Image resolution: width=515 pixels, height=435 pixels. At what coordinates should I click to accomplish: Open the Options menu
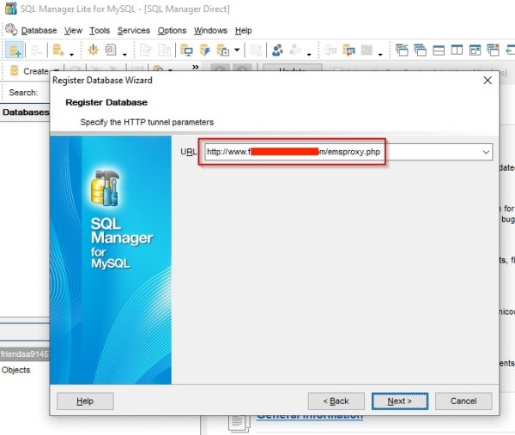point(172,31)
